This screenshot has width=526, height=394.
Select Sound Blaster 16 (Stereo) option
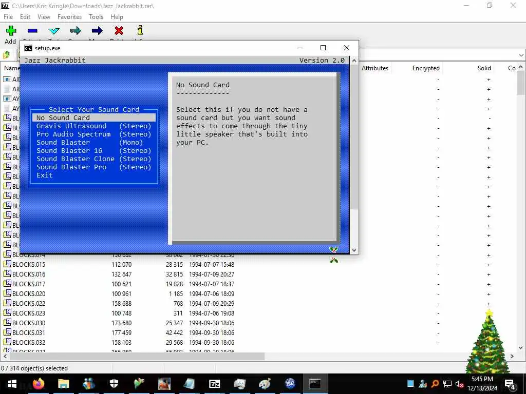point(94,150)
